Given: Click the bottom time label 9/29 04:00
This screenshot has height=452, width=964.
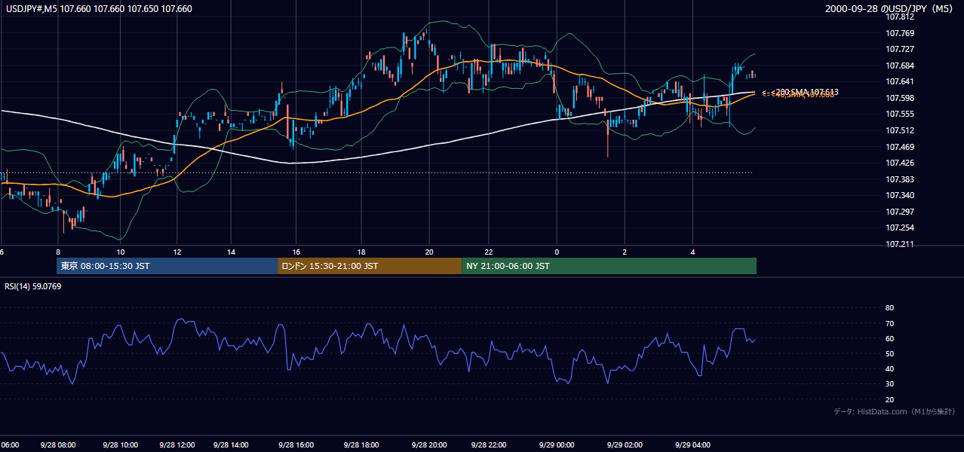Looking at the screenshot, I should pos(692,445).
